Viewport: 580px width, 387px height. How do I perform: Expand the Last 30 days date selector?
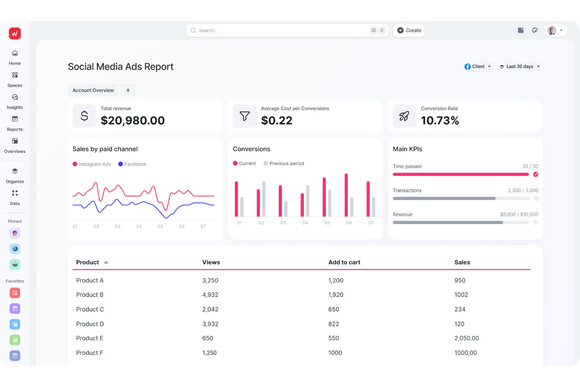(x=519, y=66)
